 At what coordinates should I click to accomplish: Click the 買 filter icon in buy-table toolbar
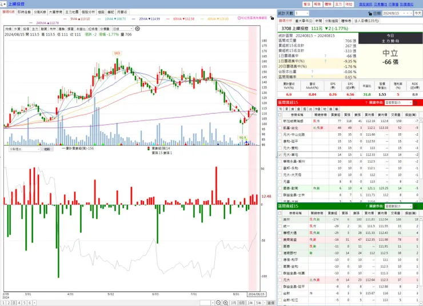pos(286,109)
